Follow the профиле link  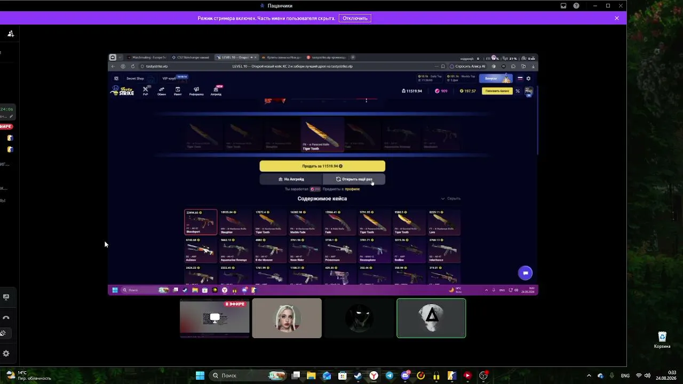tap(352, 189)
